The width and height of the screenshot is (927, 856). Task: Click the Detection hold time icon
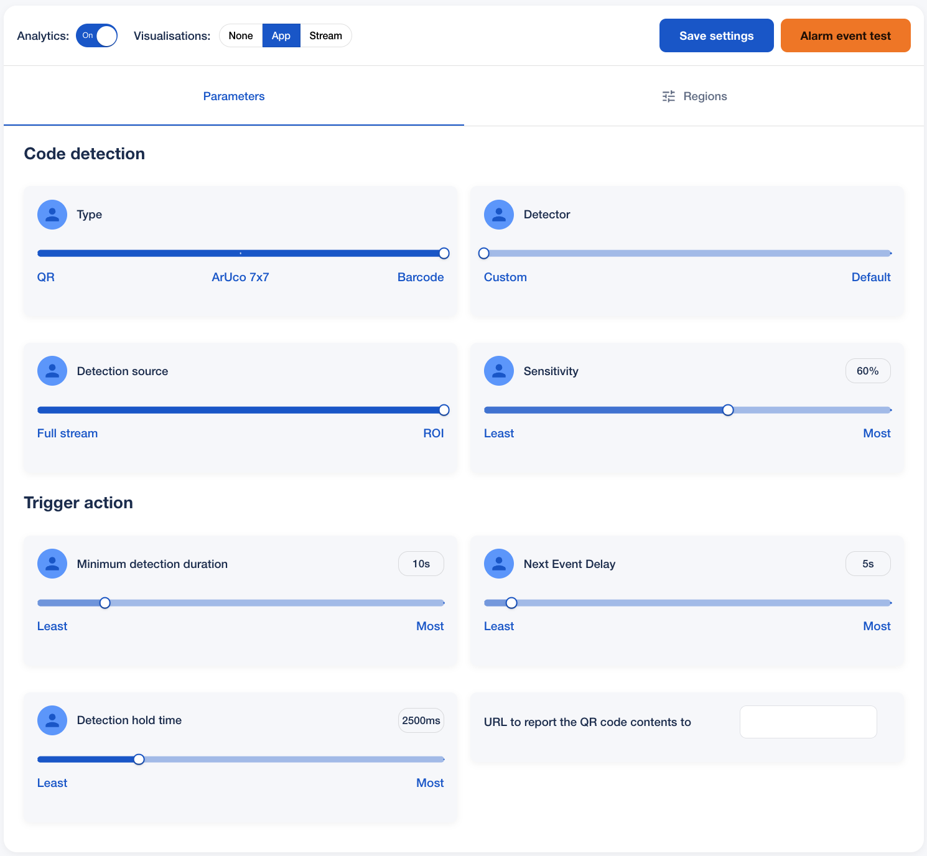pos(52,720)
